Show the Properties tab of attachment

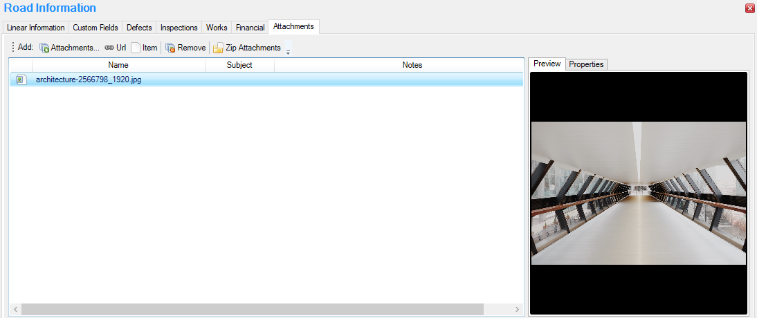pyautogui.click(x=586, y=64)
